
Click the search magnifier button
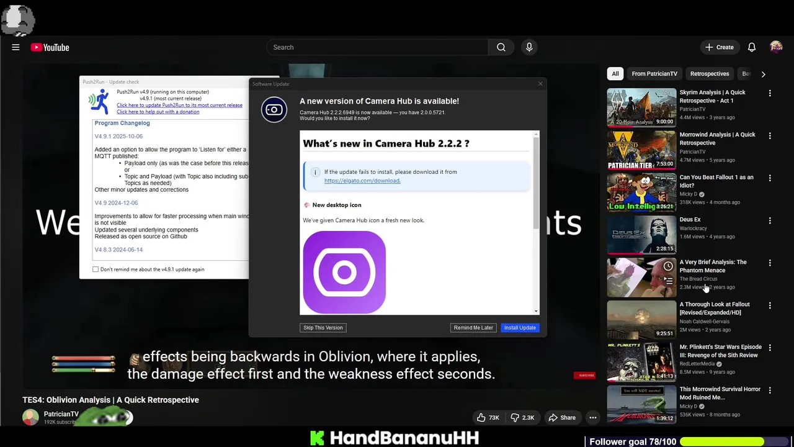501,47
